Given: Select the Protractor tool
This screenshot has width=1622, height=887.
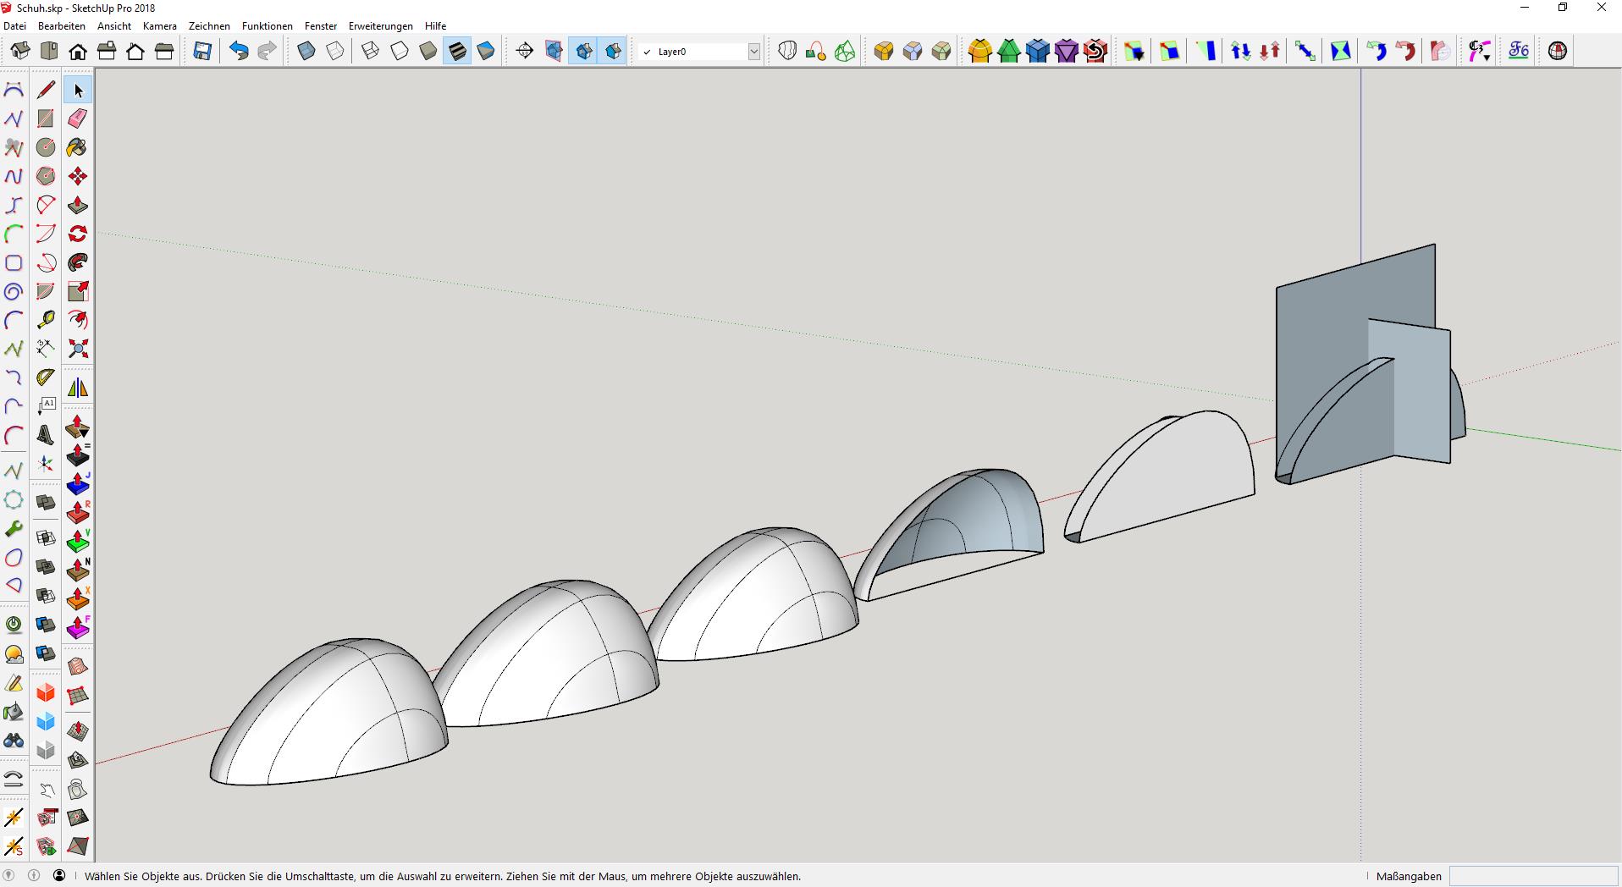Looking at the screenshot, I should 46,377.
